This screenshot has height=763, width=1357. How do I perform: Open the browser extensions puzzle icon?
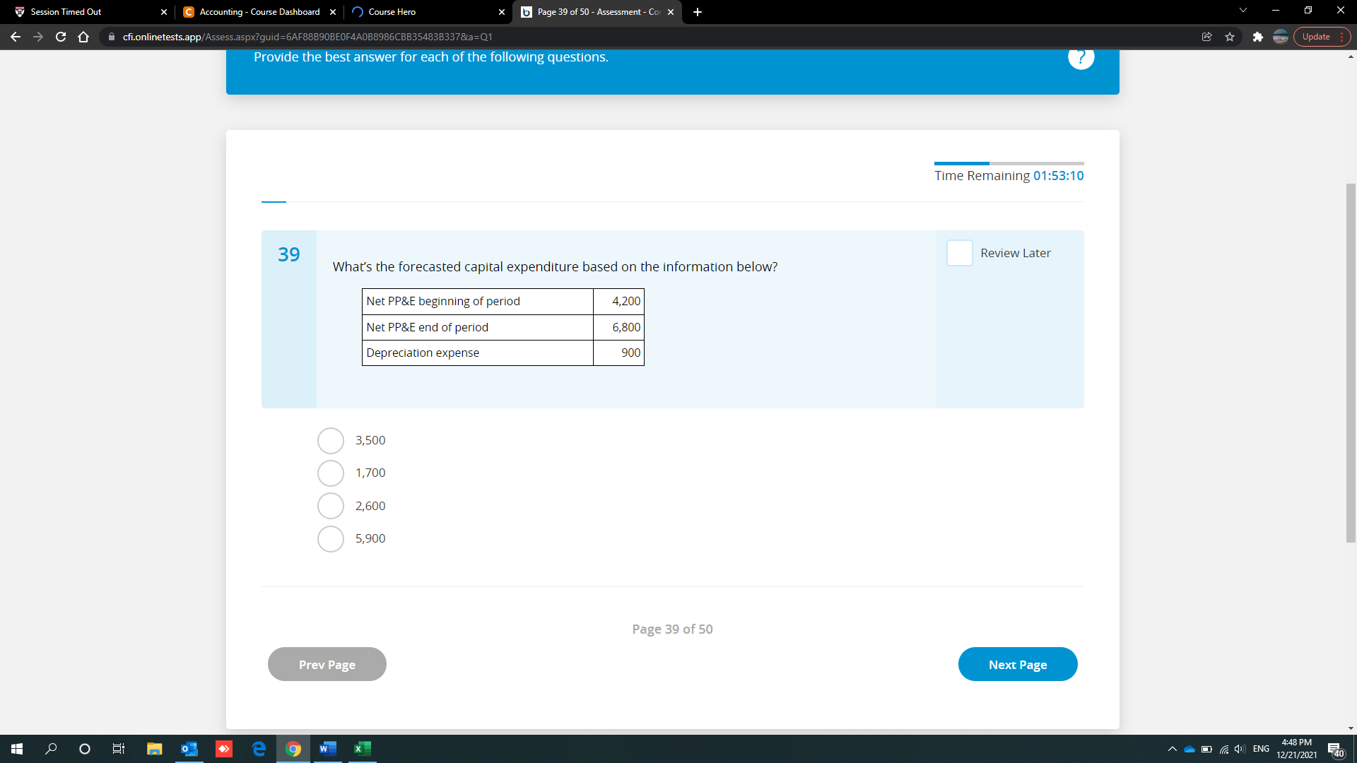[1258, 37]
